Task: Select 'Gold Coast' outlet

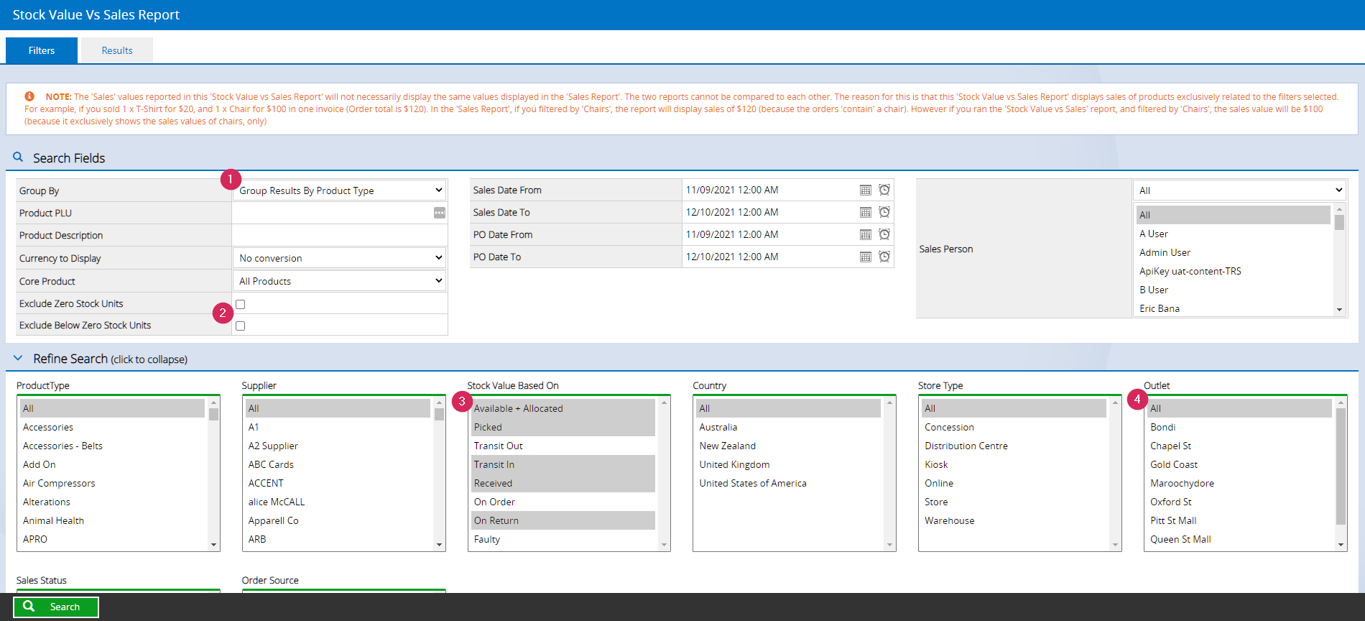Action: pos(1240,464)
